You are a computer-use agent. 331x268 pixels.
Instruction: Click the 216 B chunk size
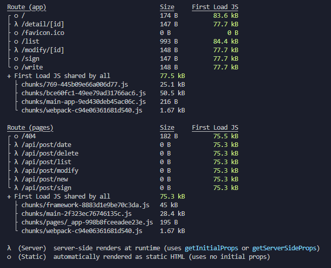[169, 102]
